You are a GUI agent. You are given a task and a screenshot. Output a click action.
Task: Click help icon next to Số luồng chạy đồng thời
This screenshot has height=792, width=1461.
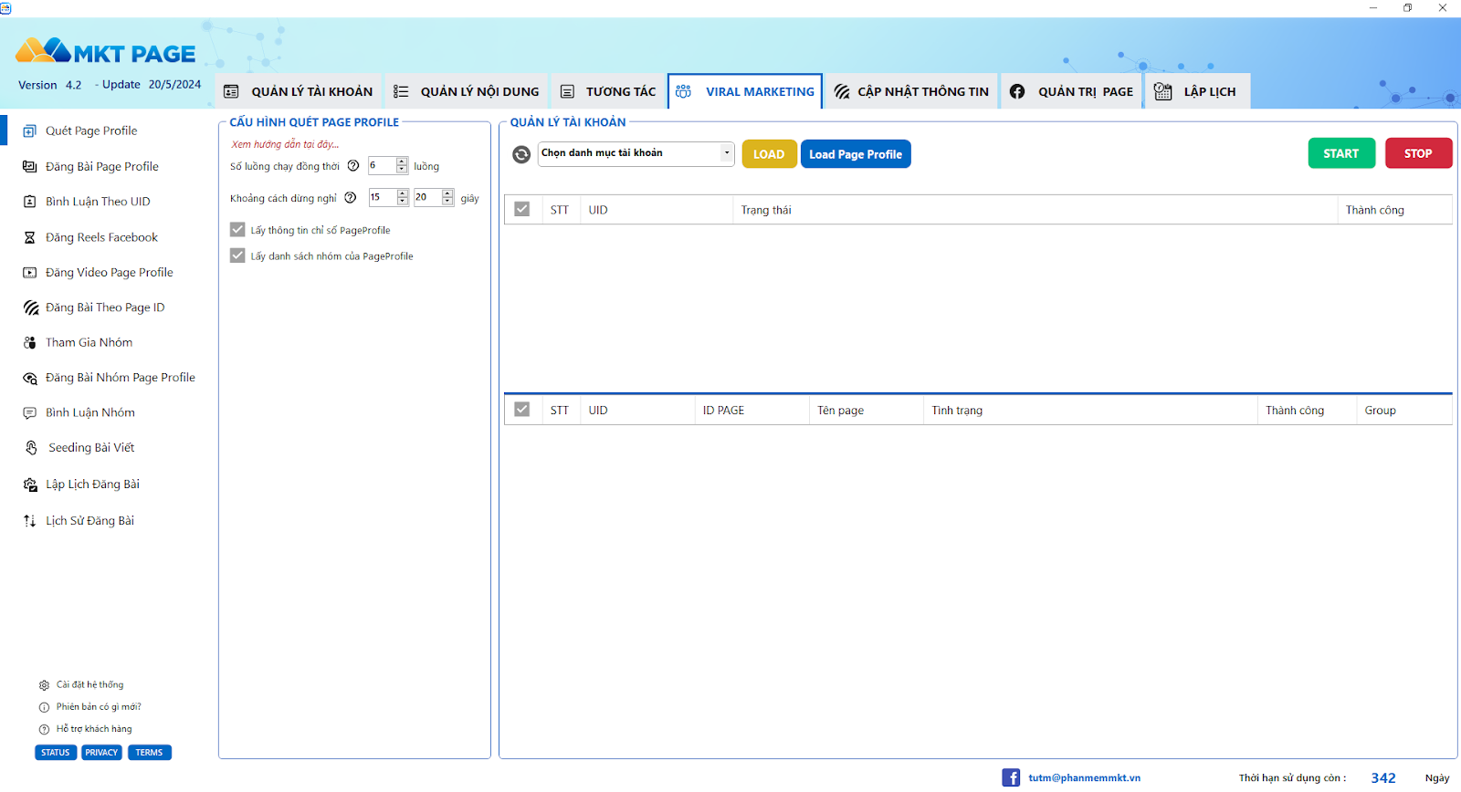tap(353, 165)
